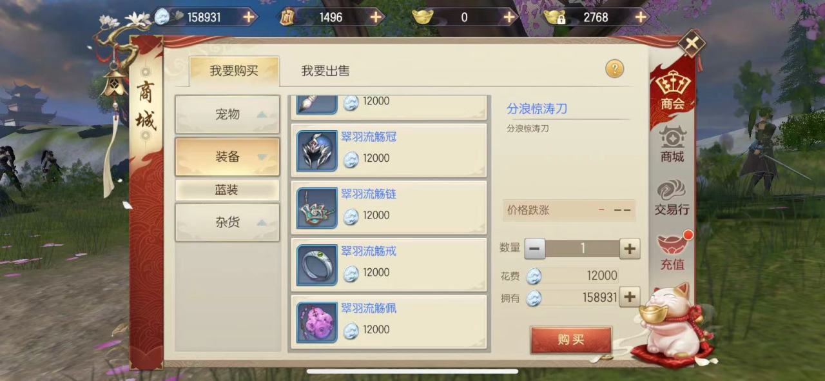Viewport: 825px width, 381px height.
Task: Expand the 宠物 category
Action: pos(228,115)
